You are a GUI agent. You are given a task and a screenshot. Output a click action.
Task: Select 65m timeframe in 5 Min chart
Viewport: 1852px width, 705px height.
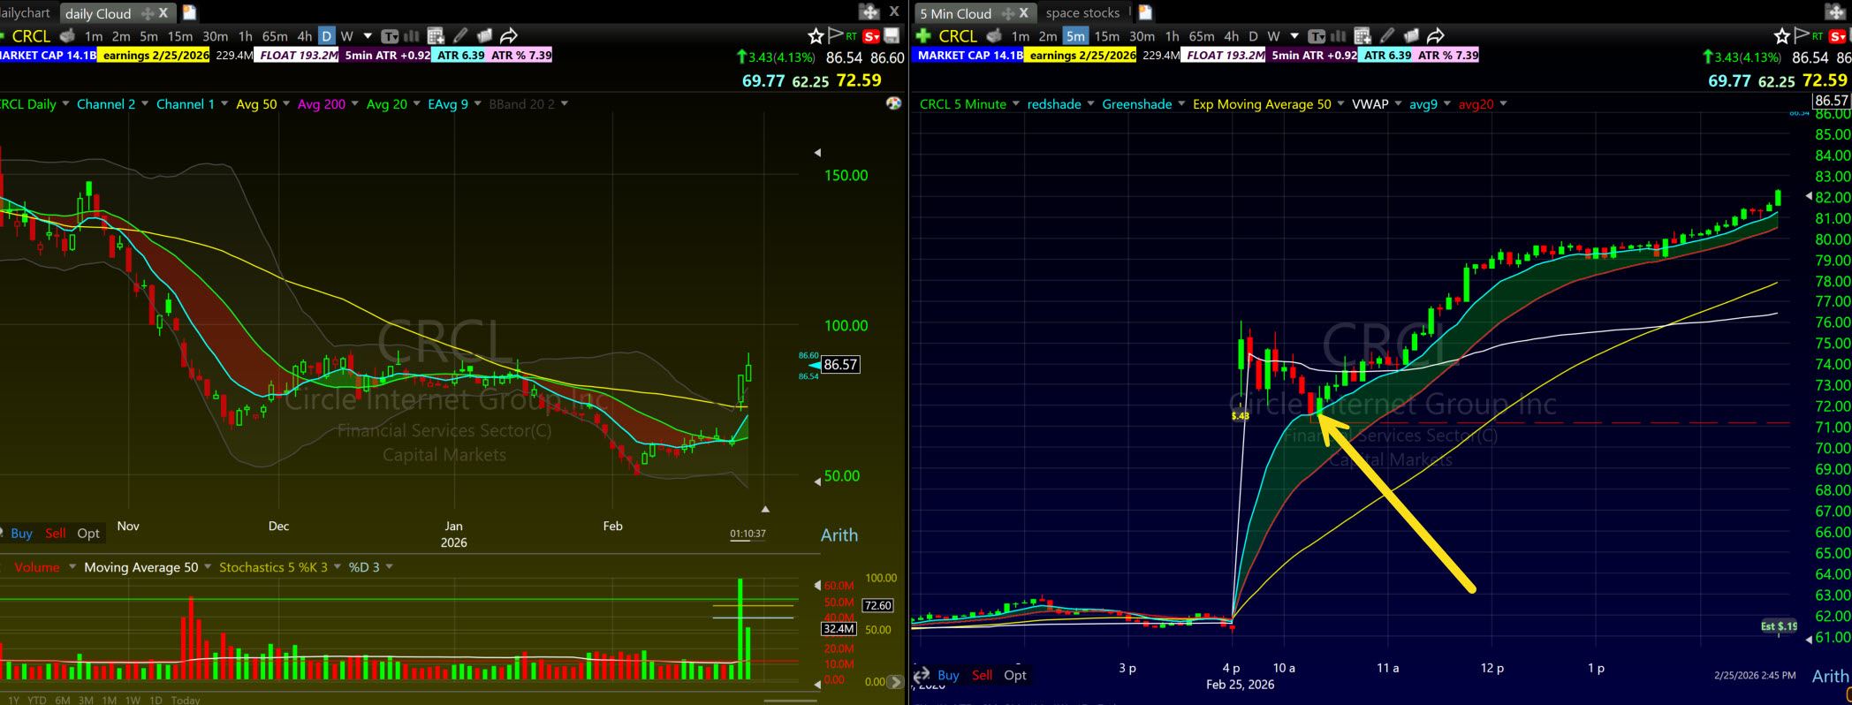click(x=1202, y=36)
